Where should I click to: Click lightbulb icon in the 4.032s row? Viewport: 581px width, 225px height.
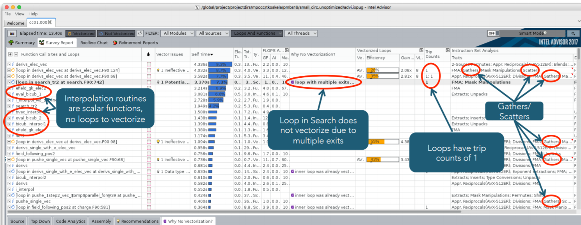pyautogui.click(x=158, y=70)
